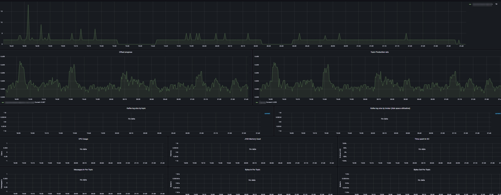Screen dimensions: 501x195
Task: Open the Bytes Out Per Topic title
Action: (422, 170)
